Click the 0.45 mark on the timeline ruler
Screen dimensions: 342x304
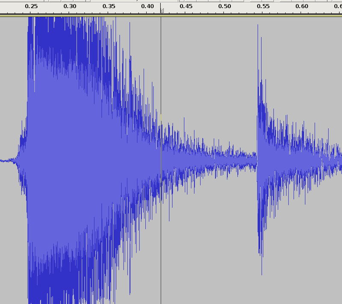[186, 7]
